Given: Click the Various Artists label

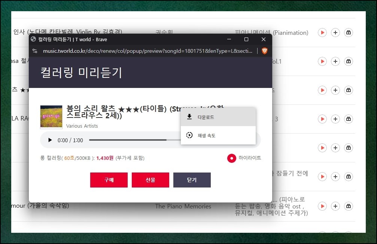Looking at the screenshot, I should click(82, 126).
